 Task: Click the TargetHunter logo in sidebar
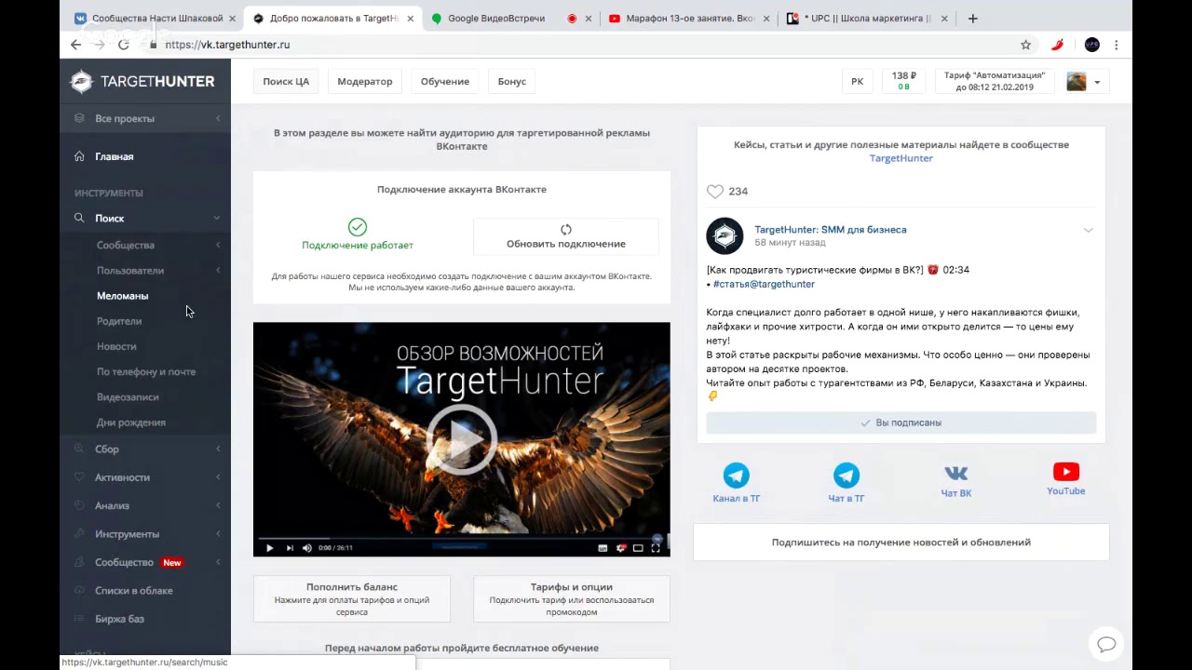point(142,82)
